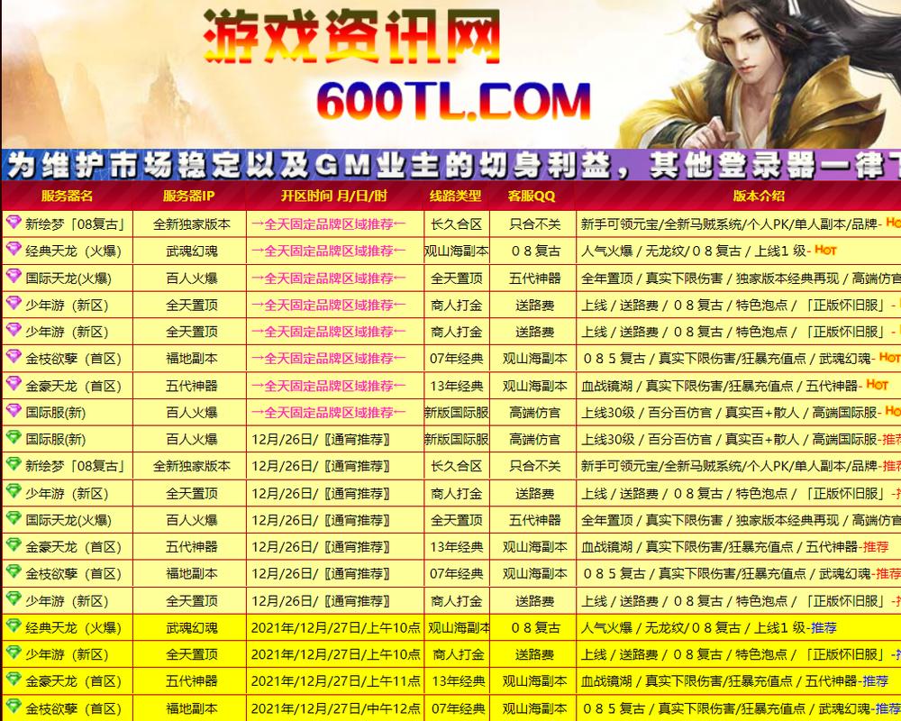Viewport: 901px width, 721px height.
Task: Open the 游戏资讯网 banner logo
Action: click(x=351, y=37)
